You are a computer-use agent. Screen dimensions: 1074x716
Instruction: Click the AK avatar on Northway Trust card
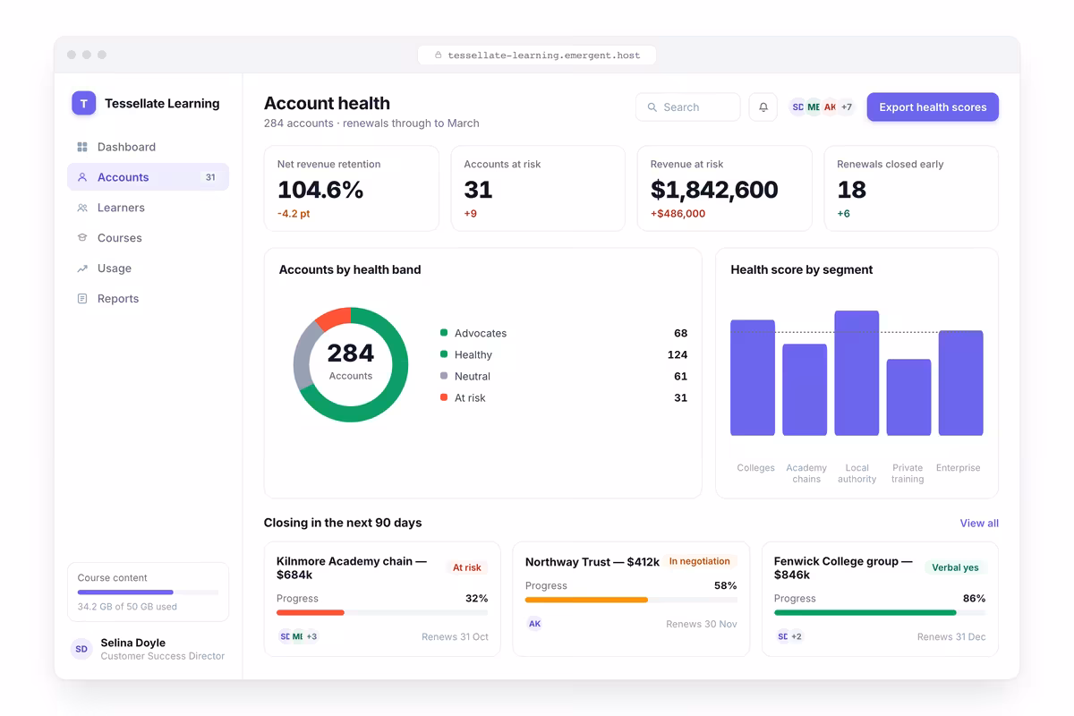(x=534, y=624)
